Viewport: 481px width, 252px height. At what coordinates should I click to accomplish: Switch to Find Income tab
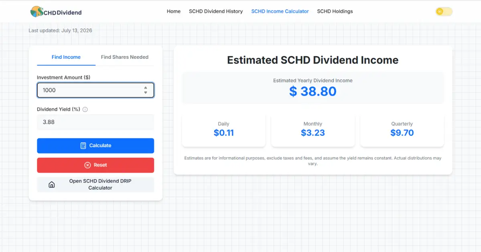(x=66, y=57)
